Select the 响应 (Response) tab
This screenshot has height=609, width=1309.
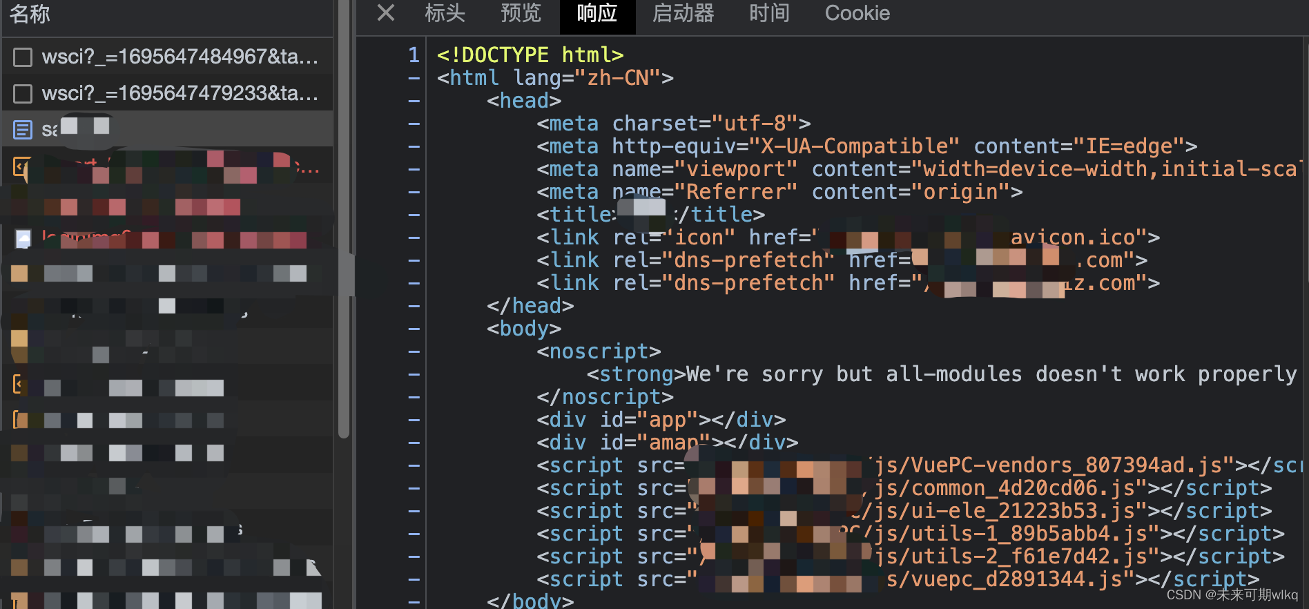click(597, 13)
